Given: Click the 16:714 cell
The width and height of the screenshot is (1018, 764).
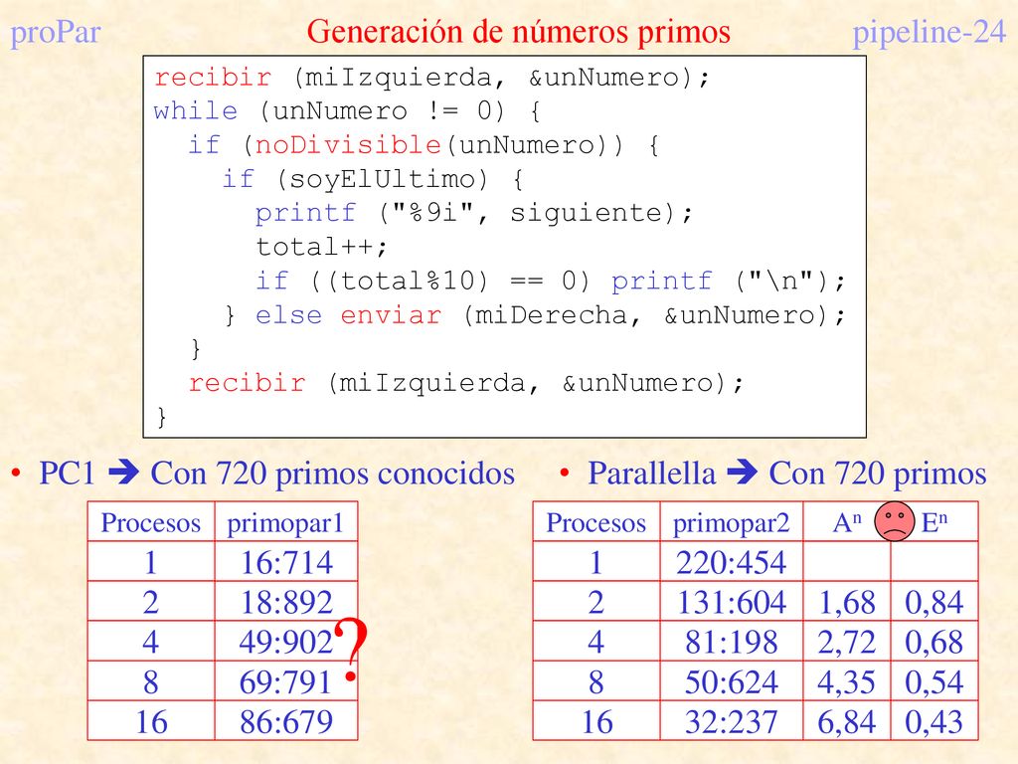Looking at the screenshot, I should pos(285,562).
